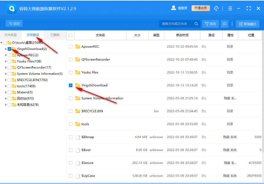The width and height of the screenshot is (264, 184).
Task: Click the 4.94 MB size cell
Action: tap(141, 137)
